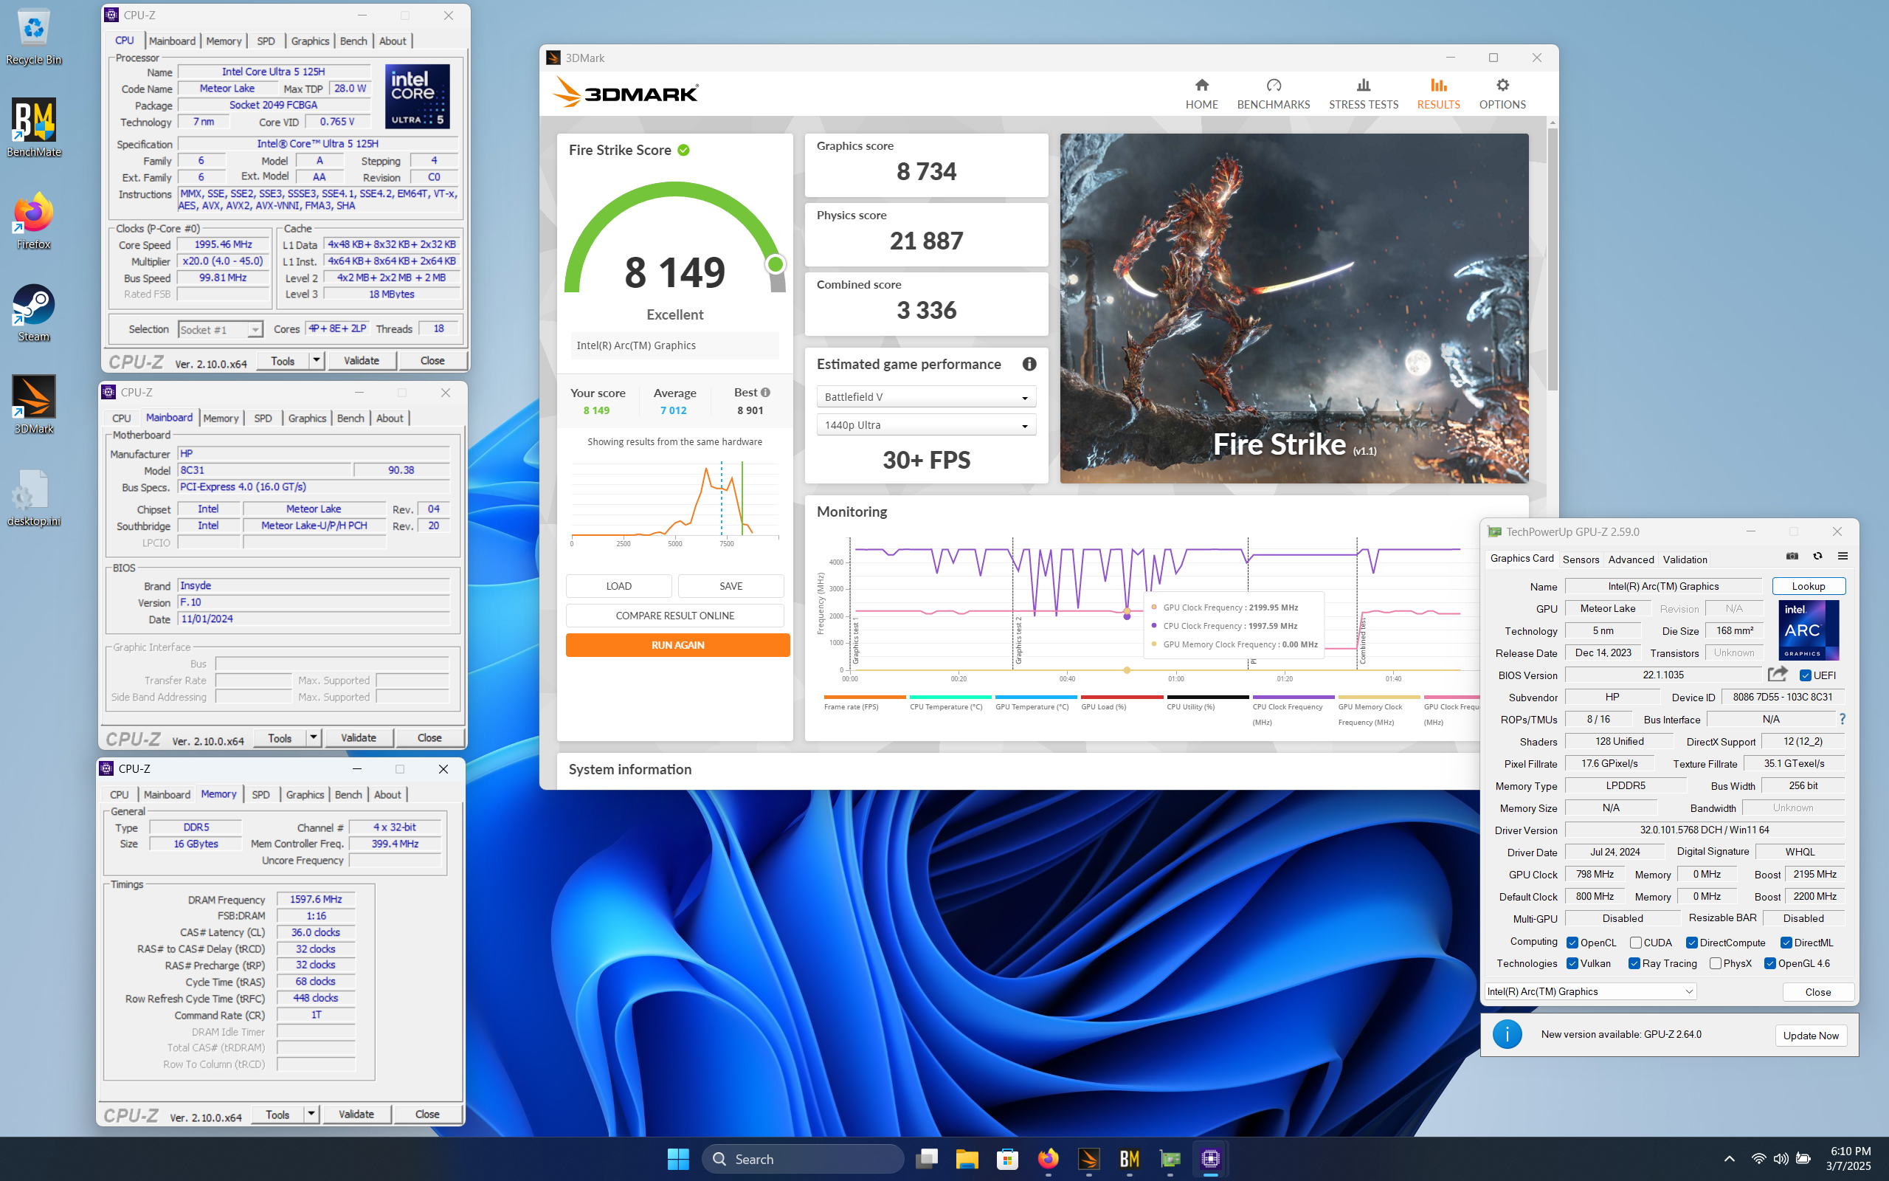This screenshot has width=1889, height=1181.
Task: Show hidden system tray icons
Action: (x=1729, y=1159)
